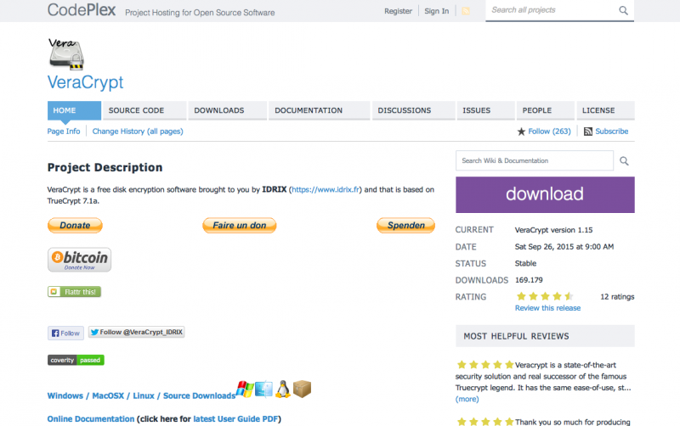Follow @VeraCrypt_IDRIX on Twitter
The height and width of the screenshot is (426, 680).
(136, 333)
